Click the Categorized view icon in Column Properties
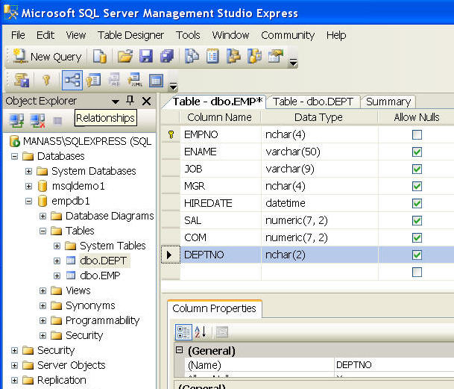Screen dimensions: 454x389 [x=183, y=332]
